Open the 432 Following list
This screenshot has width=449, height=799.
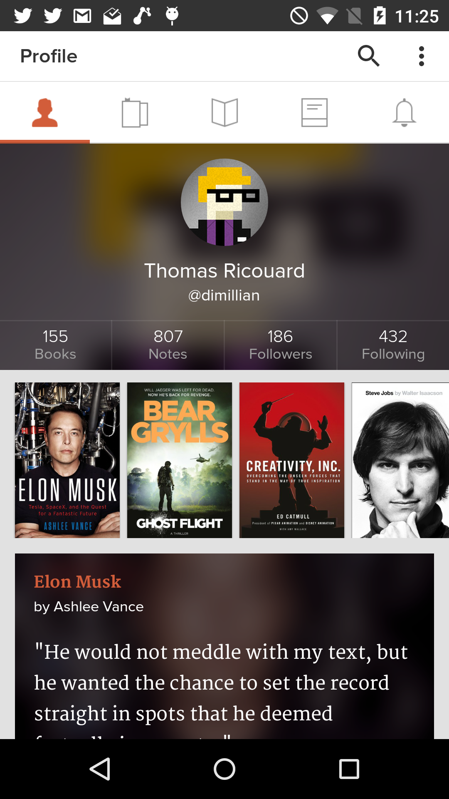tap(393, 345)
